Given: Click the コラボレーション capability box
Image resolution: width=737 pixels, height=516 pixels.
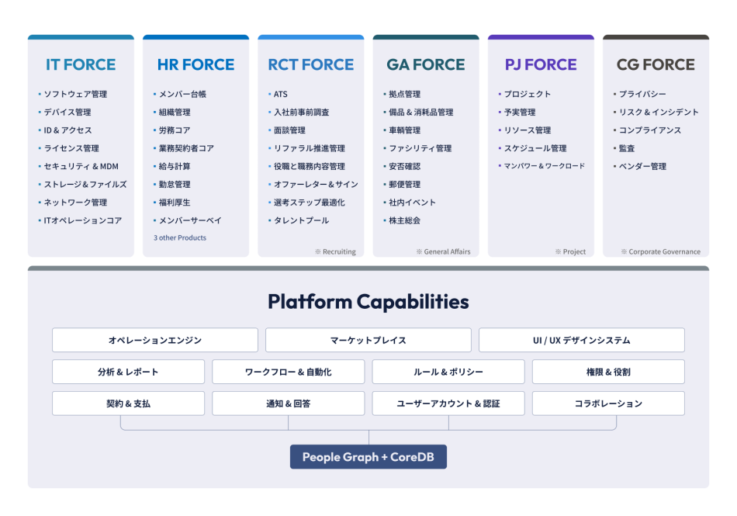Looking at the screenshot, I should coord(608,403).
